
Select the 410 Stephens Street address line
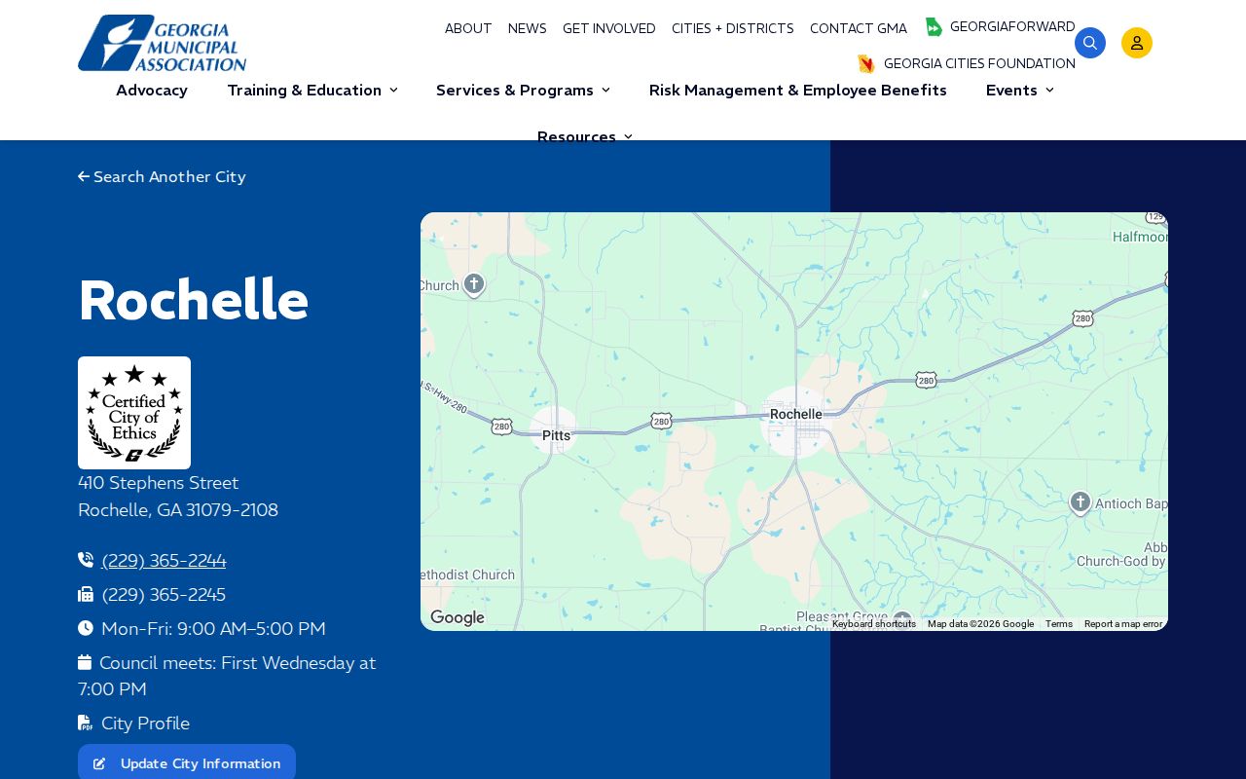click(159, 483)
